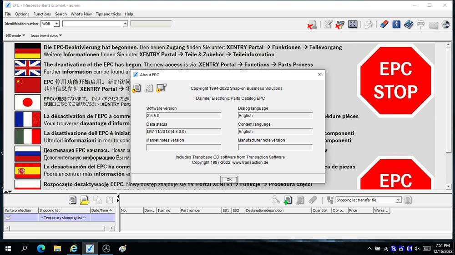Screen dimensions: 455x255
Task: Open the Functions menu
Action: click(42, 14)
